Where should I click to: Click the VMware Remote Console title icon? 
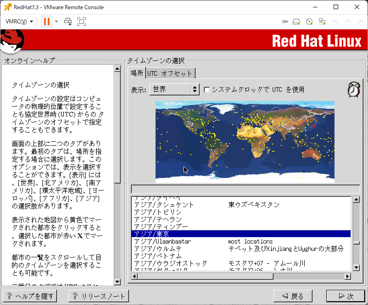click(7, 7)
